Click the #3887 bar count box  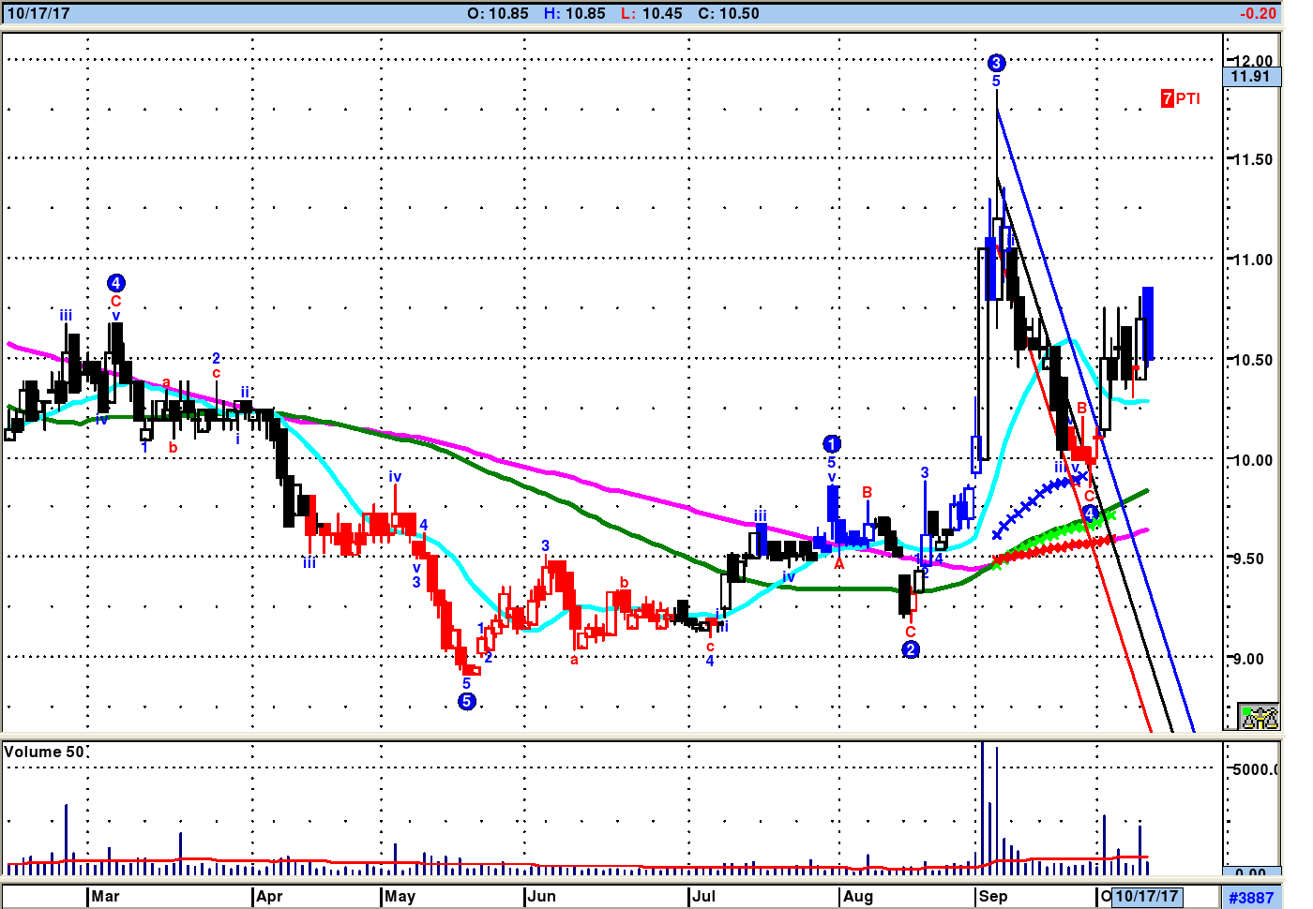(x=1251, y=897)
